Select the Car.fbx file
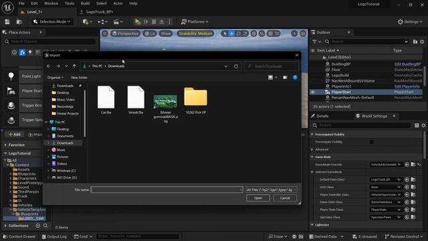The width and height of the screenshot is (428, 241). pyautogui.click(x=106, y=100)
